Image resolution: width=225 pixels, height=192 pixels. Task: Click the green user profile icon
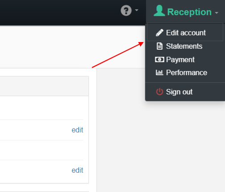coord(159,10)
